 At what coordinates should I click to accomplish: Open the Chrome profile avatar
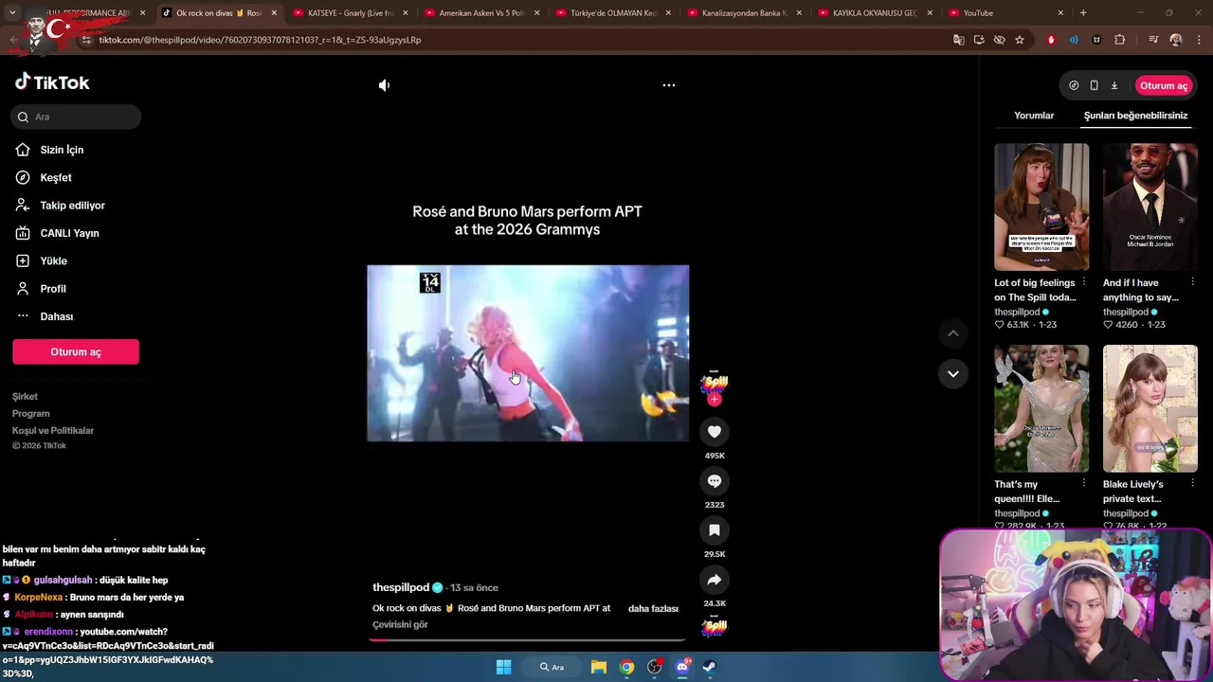pos(1176,40)
